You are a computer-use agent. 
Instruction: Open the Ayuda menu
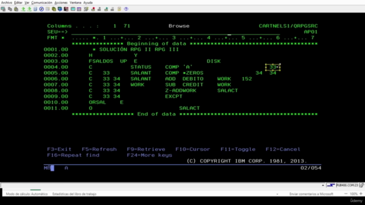pos(88,2)
